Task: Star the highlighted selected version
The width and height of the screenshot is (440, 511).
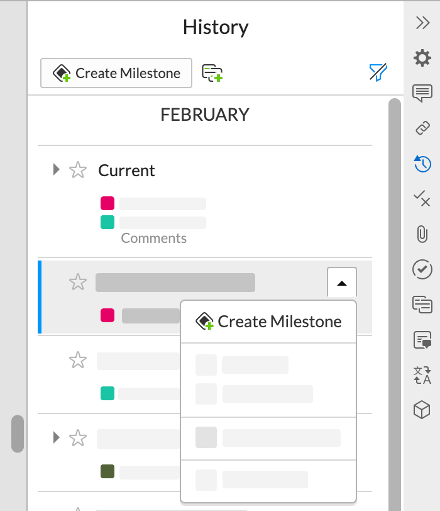Action: (77, 282)
